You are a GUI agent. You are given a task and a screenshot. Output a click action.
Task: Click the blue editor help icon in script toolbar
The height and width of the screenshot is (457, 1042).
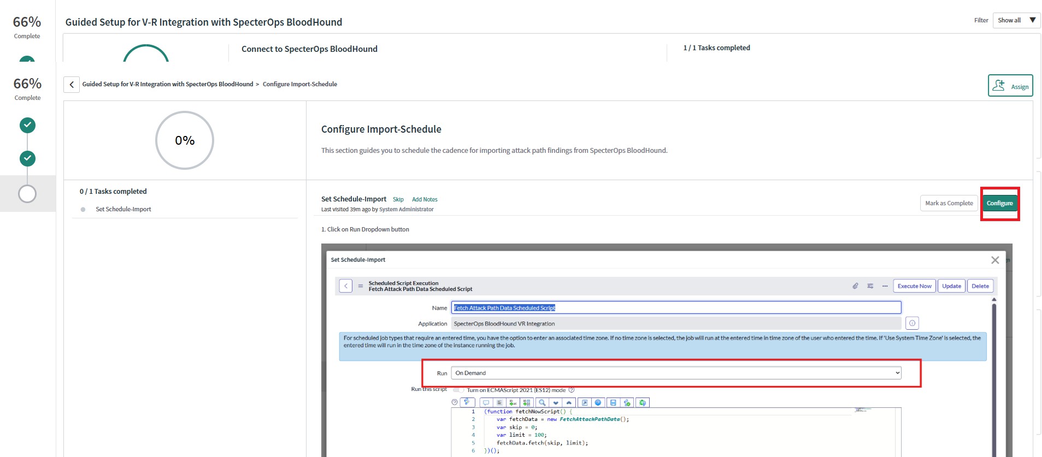click(598, 402)
